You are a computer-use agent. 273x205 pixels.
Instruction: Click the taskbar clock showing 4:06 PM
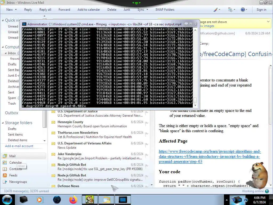tap(259, 200)
